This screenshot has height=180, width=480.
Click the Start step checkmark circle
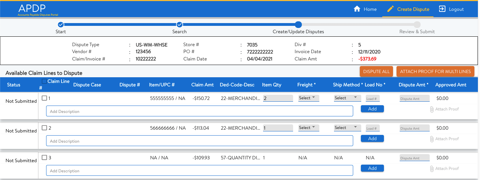click(x=60, y=24)
